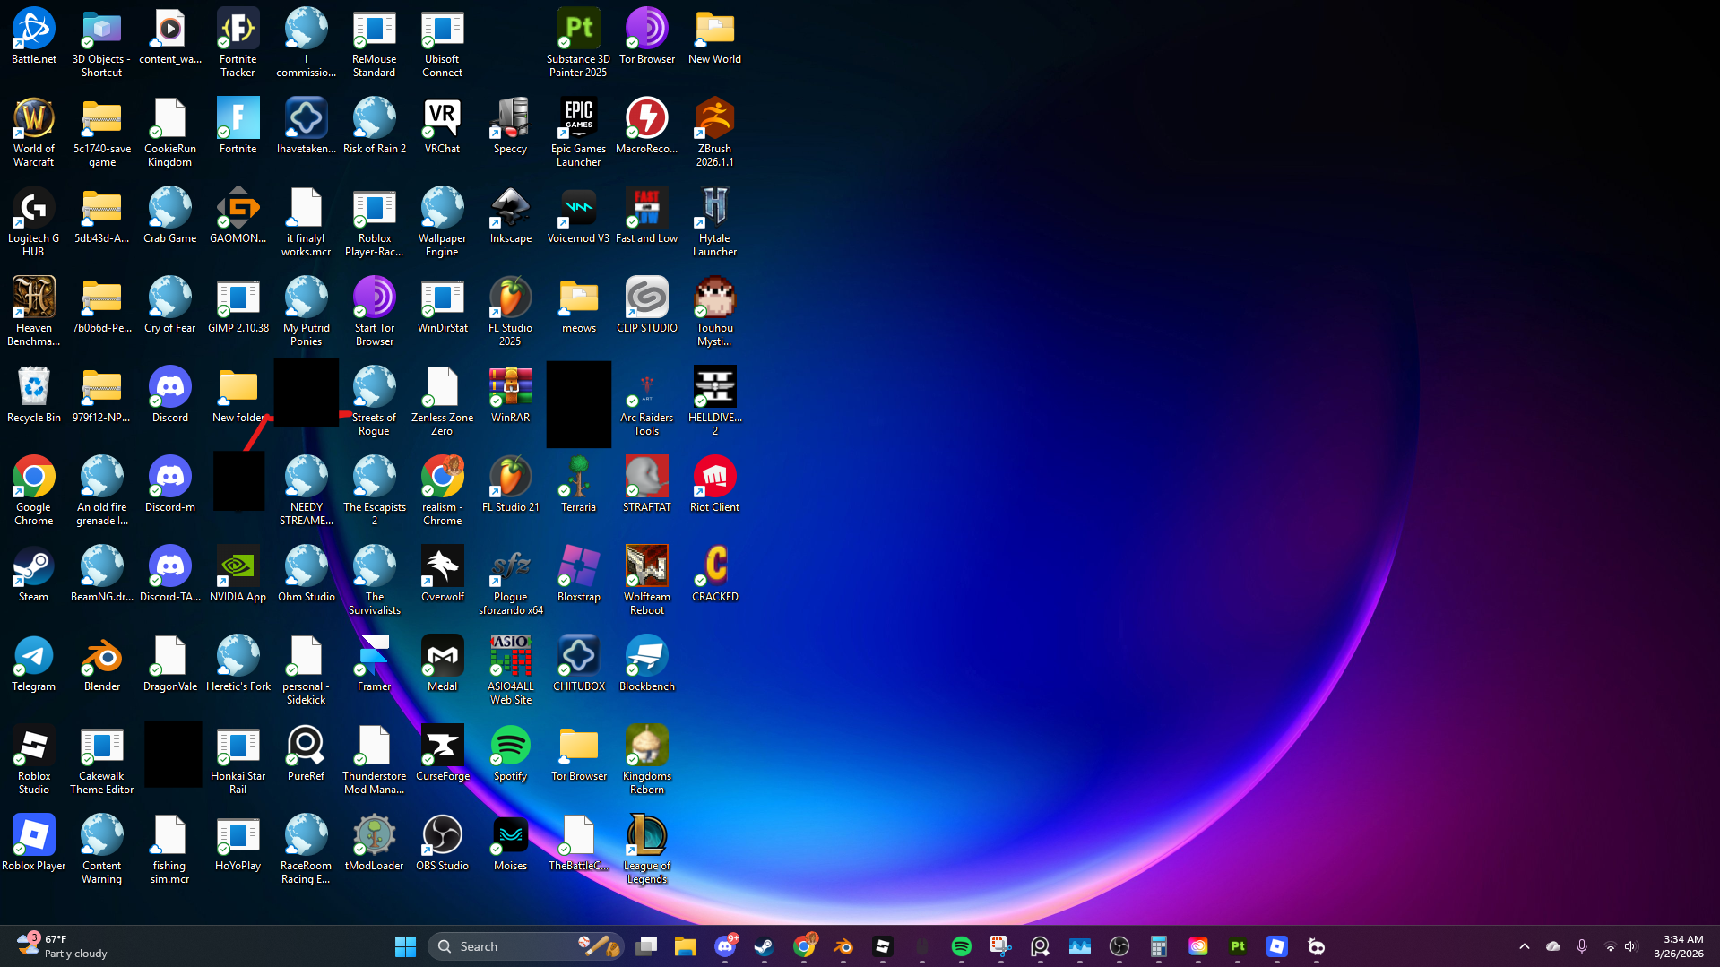Viewport: 1720px width, 967px height.
Task: Open the clock and date panel
Action: point(1678,946)
